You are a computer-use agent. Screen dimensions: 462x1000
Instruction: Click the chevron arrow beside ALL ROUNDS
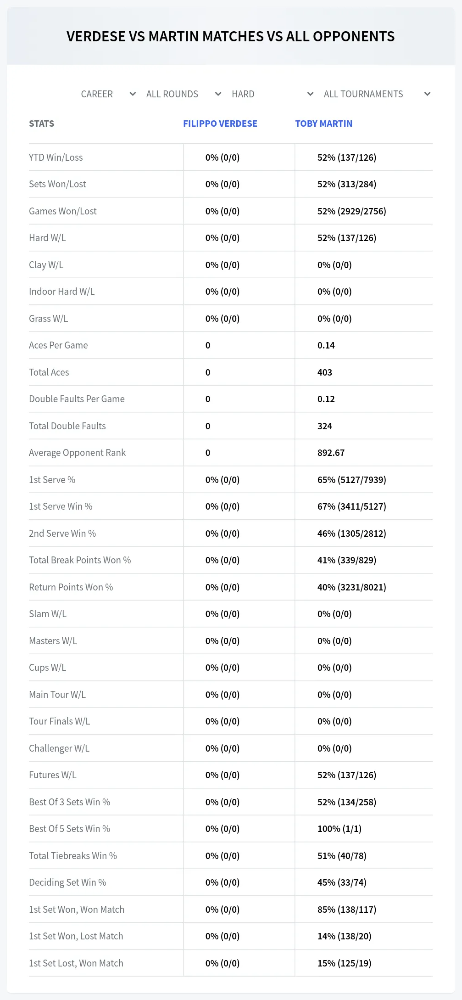pos(218,94)
